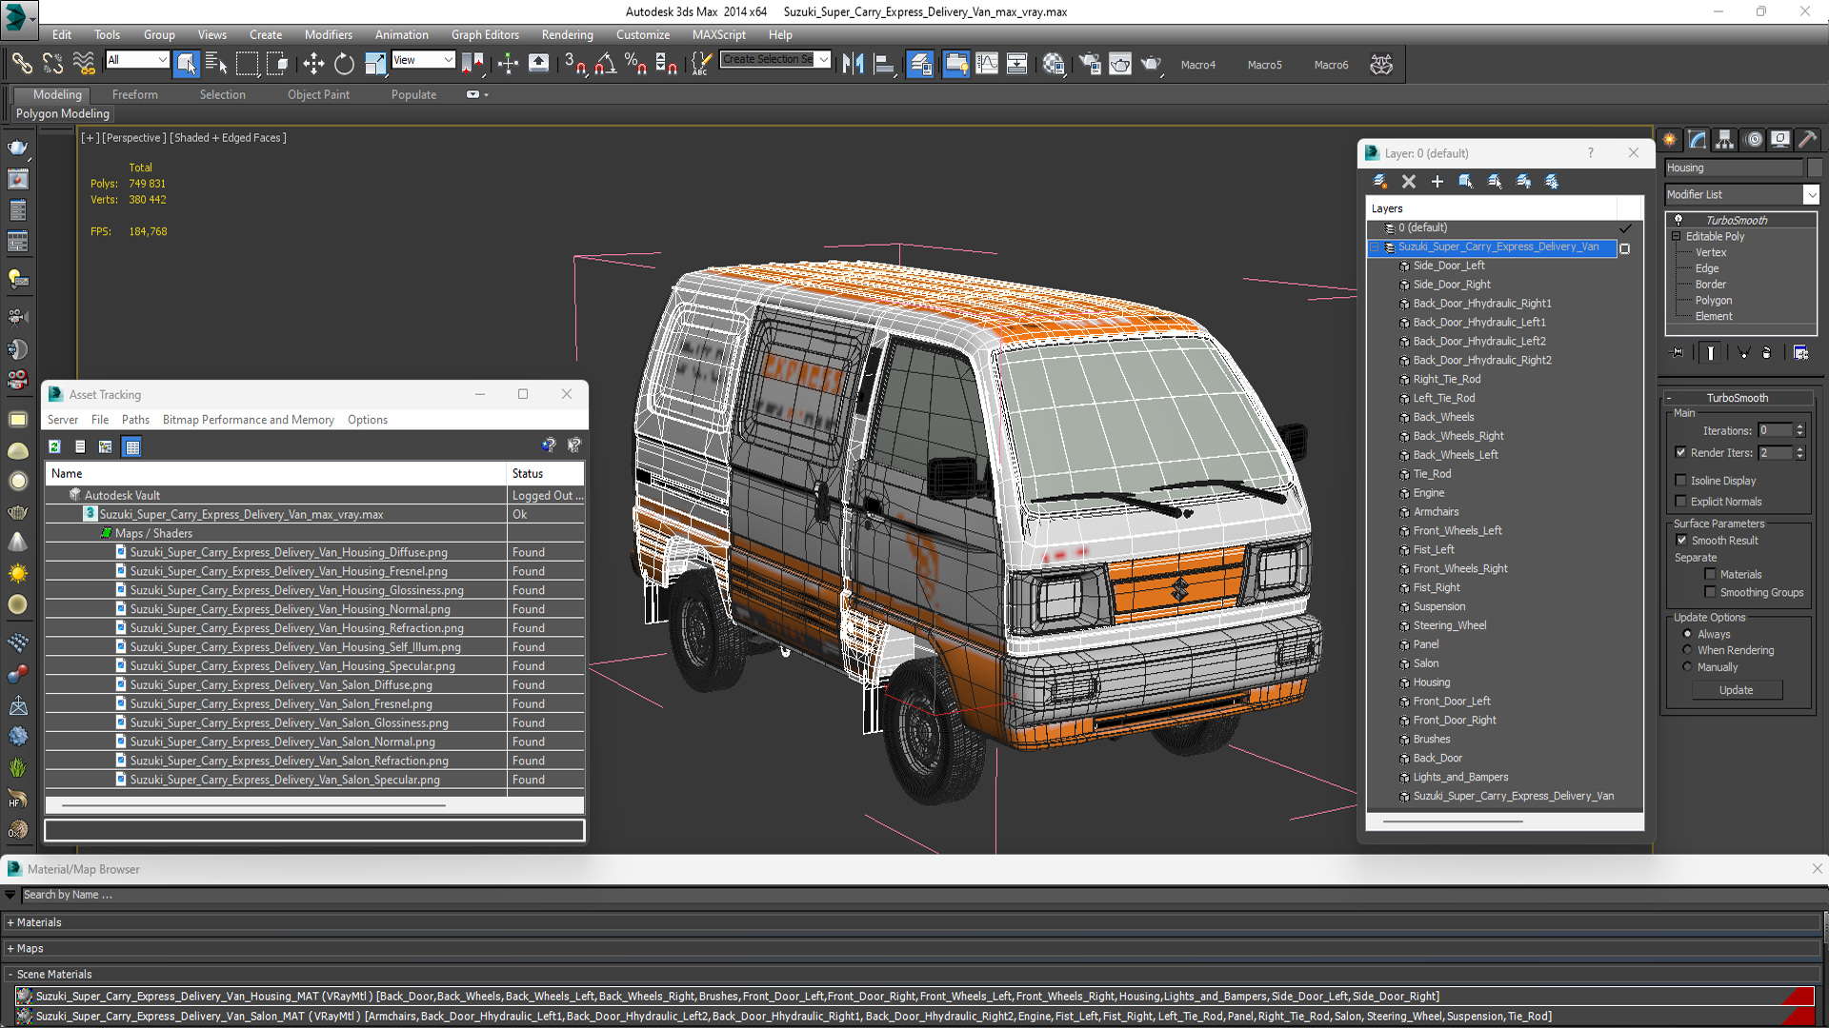This screenshot has height=1028, width=1829.
Task: Open the Hierarchy command panel tab
Action: (1725, 140)
